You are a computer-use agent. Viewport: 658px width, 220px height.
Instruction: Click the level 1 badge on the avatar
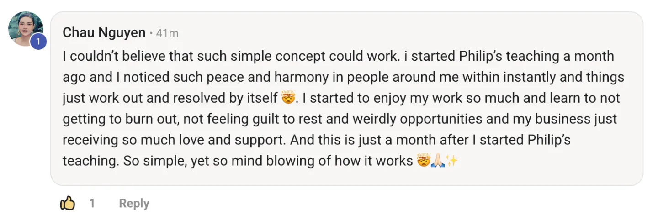(x=38, y=42)
